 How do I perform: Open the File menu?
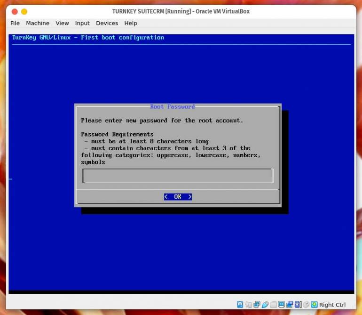(x=15, y=23)
